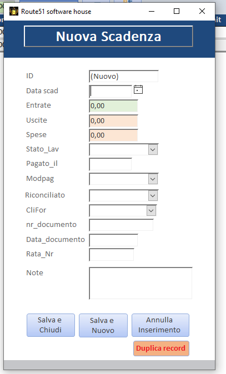
Task: Click into the Spese amount field
Action: tap(113, 135)
